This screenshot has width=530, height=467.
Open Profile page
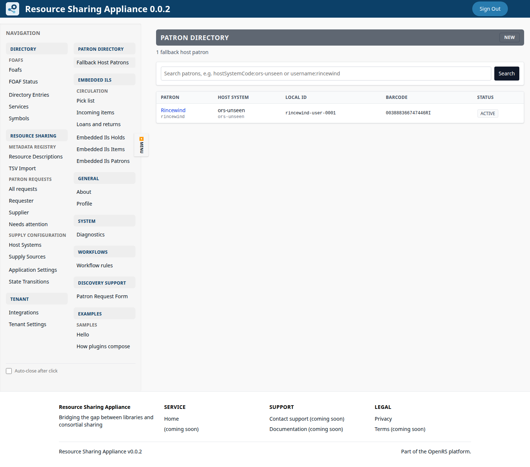[x=84, y=204]
